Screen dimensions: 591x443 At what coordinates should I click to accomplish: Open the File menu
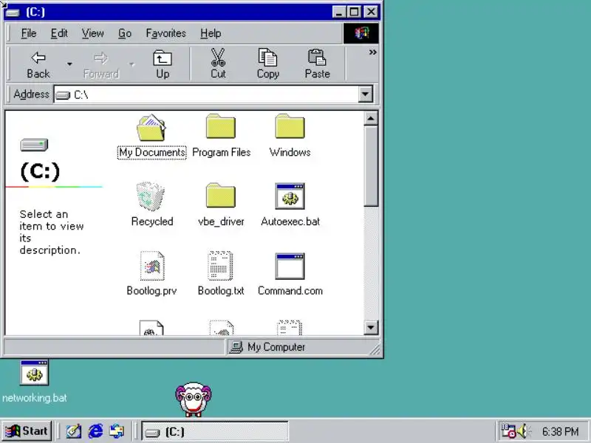[x=29, y=33]
